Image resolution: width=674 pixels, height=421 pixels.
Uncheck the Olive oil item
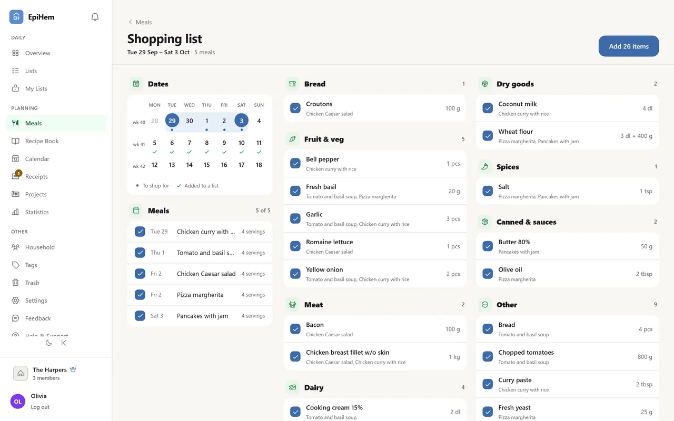click(x=488, y=274)
